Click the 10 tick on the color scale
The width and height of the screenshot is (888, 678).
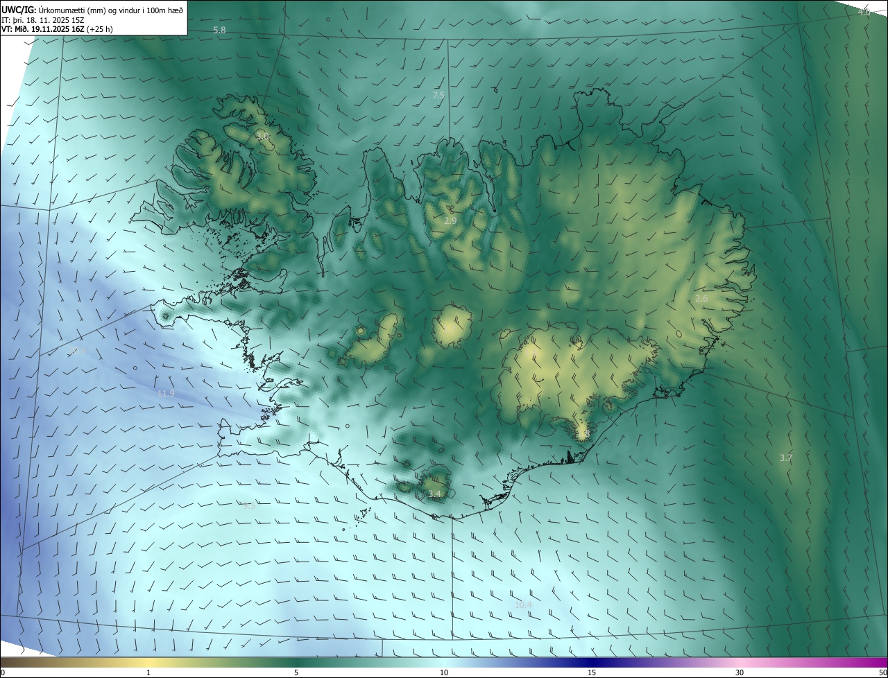[x=444, y=673]
